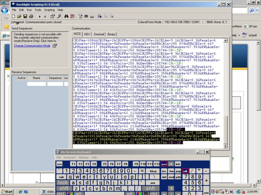
Task: Click the empty Sequence cell in Receive Sequences
Action: [x=55, y=84]
